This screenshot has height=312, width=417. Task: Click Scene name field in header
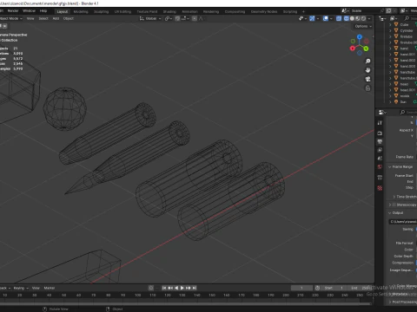click(x=364, y=10)
